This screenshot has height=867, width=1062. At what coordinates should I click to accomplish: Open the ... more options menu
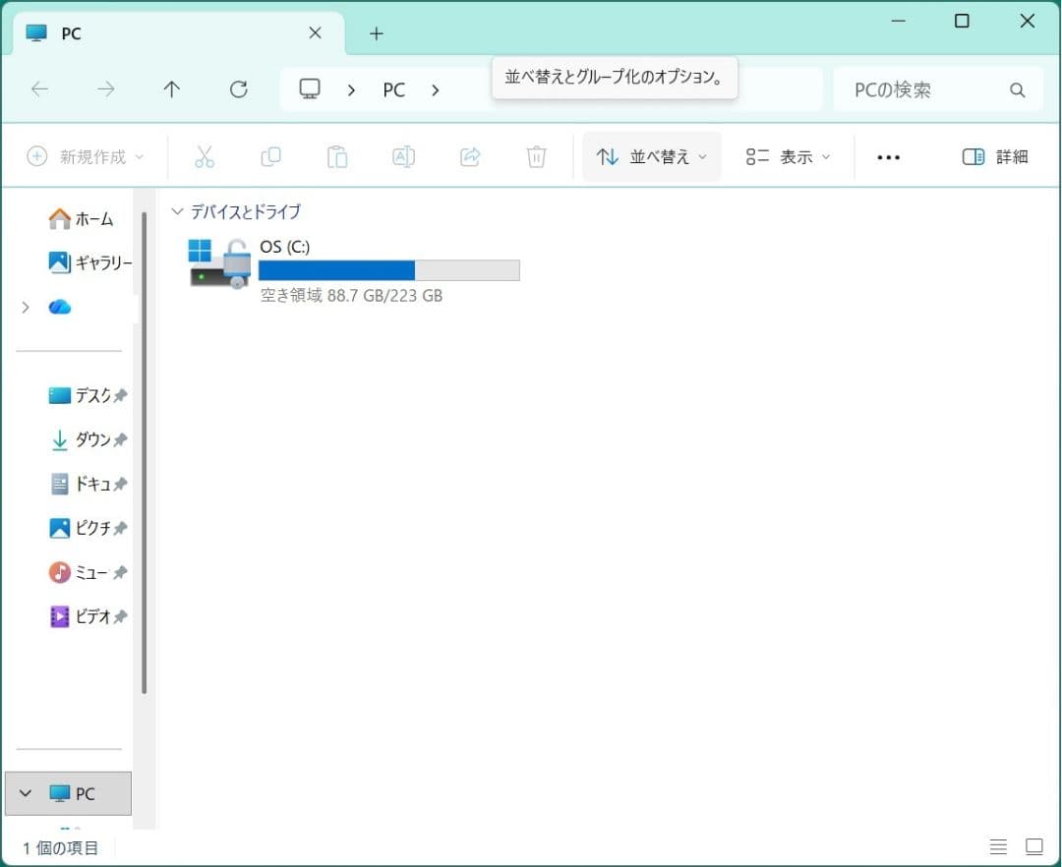[888, 156]
